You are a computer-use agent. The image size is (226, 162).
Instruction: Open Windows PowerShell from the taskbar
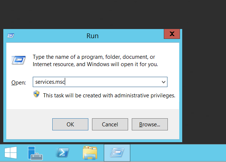[61, 153]
